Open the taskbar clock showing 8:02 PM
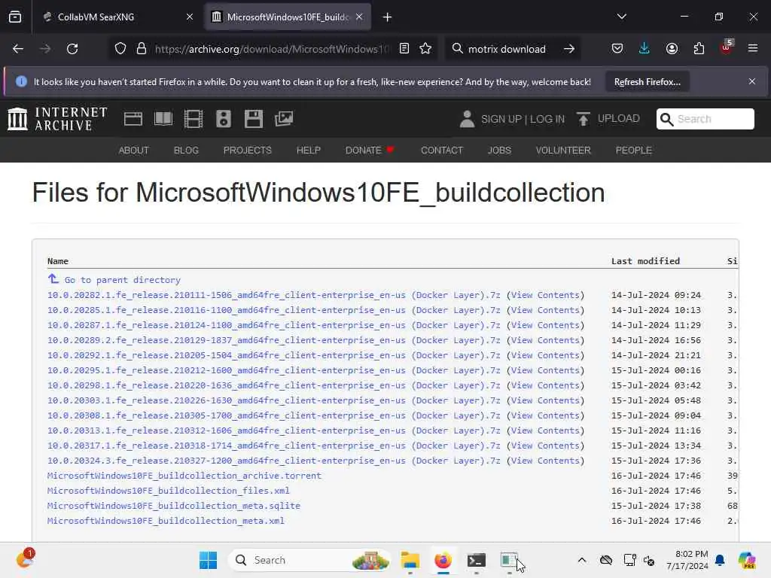The height and width of the screenshot is (578, 771). click(x=687, y=560)
